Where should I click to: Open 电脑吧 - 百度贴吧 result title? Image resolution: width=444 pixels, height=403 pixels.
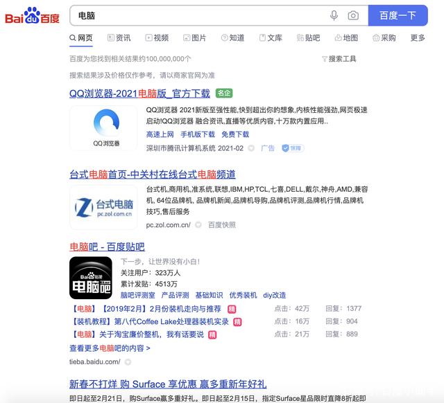(107, 247)
